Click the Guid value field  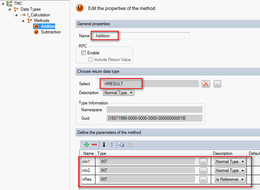click(x=154, y=118)
